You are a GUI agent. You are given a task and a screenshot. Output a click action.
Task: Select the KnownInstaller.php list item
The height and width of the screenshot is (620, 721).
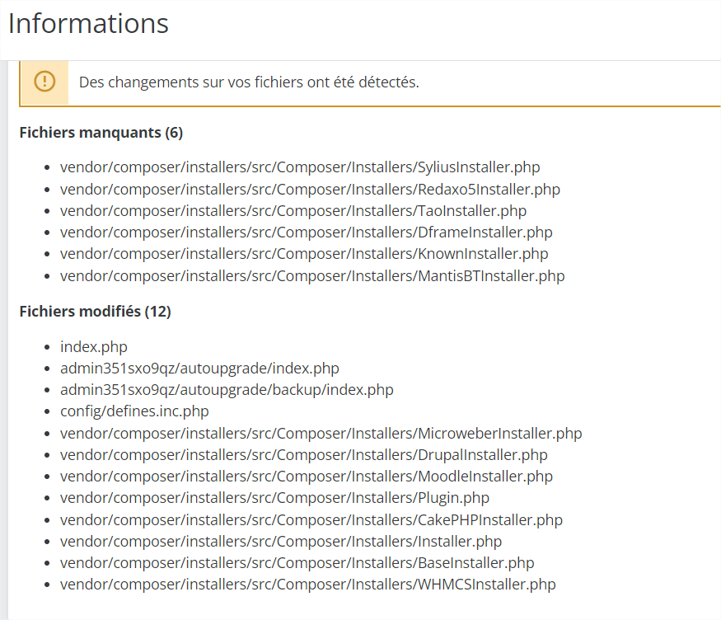tap(304, 254)
